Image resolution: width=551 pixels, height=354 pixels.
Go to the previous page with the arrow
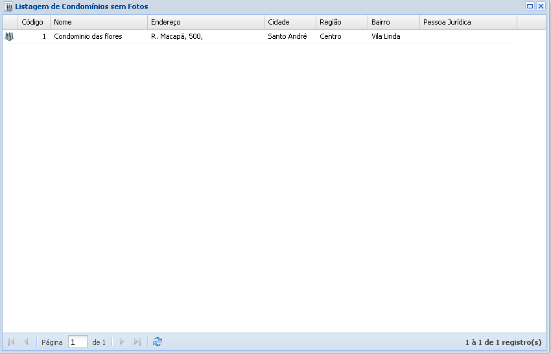point(26,342)
